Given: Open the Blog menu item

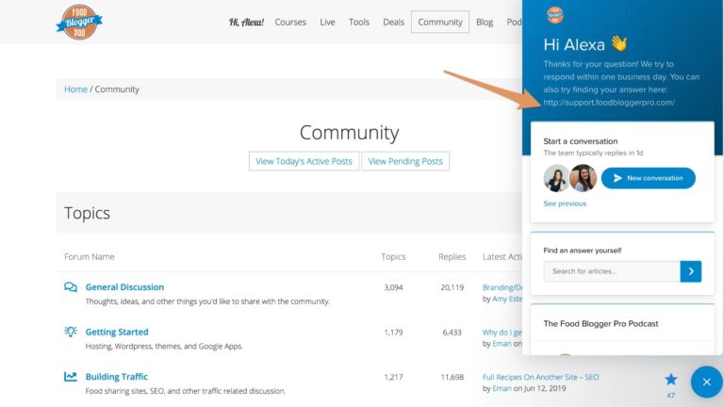Looking at the screenshot, I should coord(485,23).
